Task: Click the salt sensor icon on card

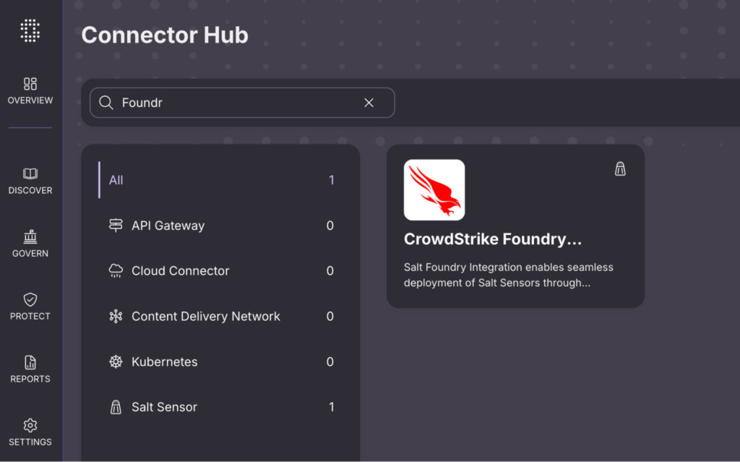Action: [619, 169]
